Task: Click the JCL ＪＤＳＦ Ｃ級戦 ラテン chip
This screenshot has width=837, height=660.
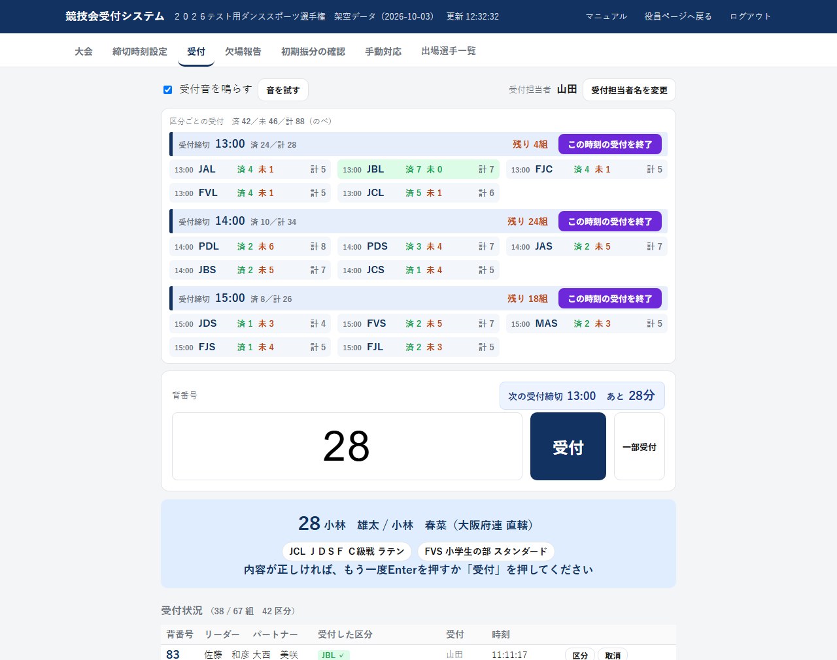Action: [x=347, y=552]
